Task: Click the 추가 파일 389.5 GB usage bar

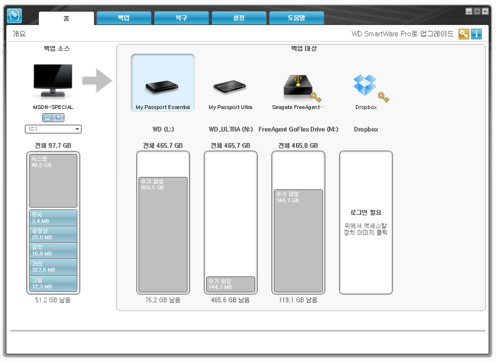Action: [x=163, y=235]
